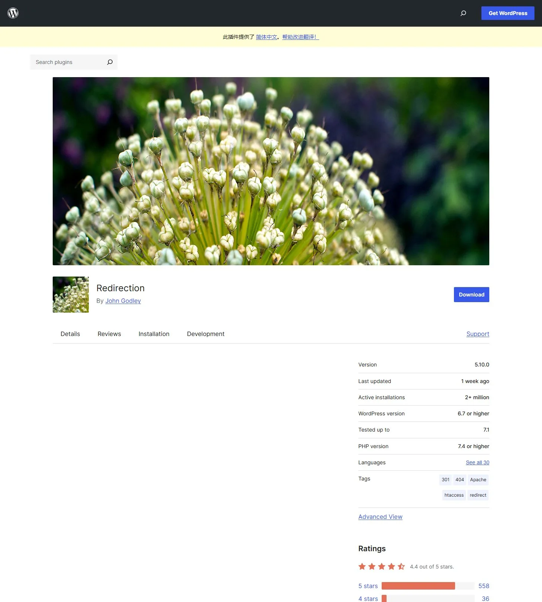Open the WordPress logo home link

coord(13,13)
